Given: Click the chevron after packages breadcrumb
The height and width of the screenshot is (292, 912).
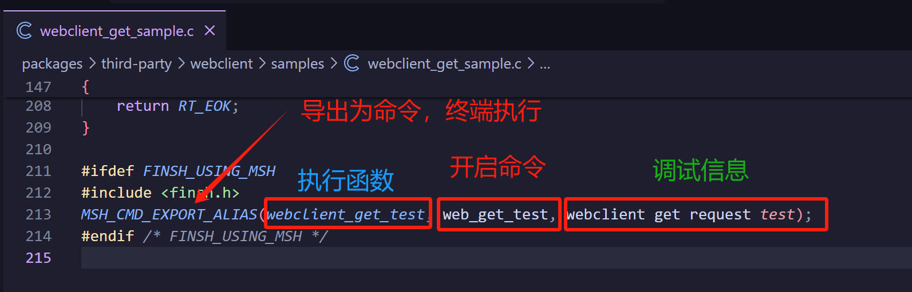Looking at the screenshot, I should [x=92, y=63].
